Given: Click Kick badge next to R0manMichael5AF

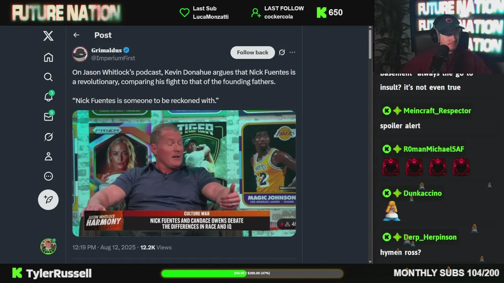Looking at the screenshot, I should (x=387, y=149).
